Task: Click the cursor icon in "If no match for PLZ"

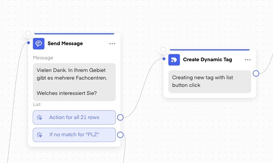Action: (x=39, y=135)
